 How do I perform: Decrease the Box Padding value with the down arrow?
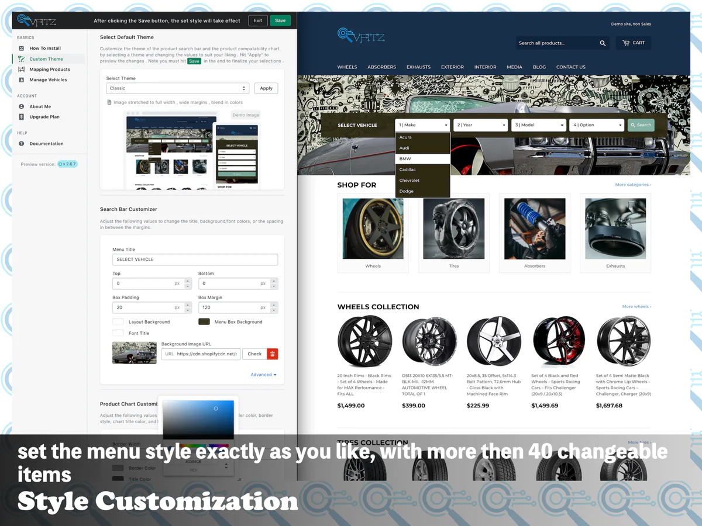tap(188, 310)
